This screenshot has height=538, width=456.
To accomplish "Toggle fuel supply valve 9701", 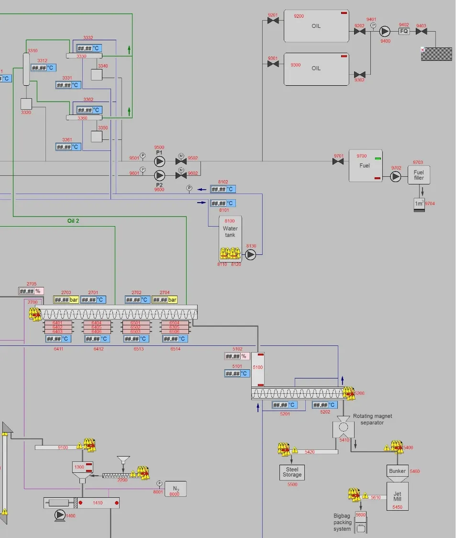I will coord(338,162).
